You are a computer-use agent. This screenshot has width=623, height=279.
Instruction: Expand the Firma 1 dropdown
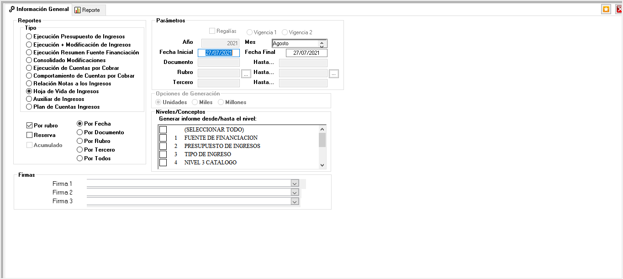coord(295,183)
